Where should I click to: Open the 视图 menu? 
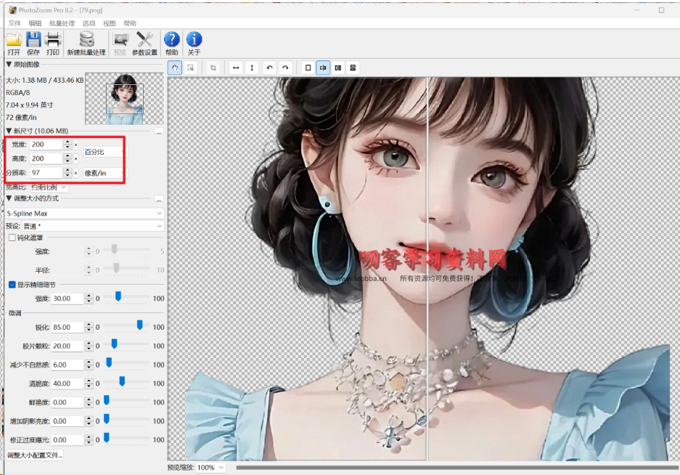tap(110, 23)
